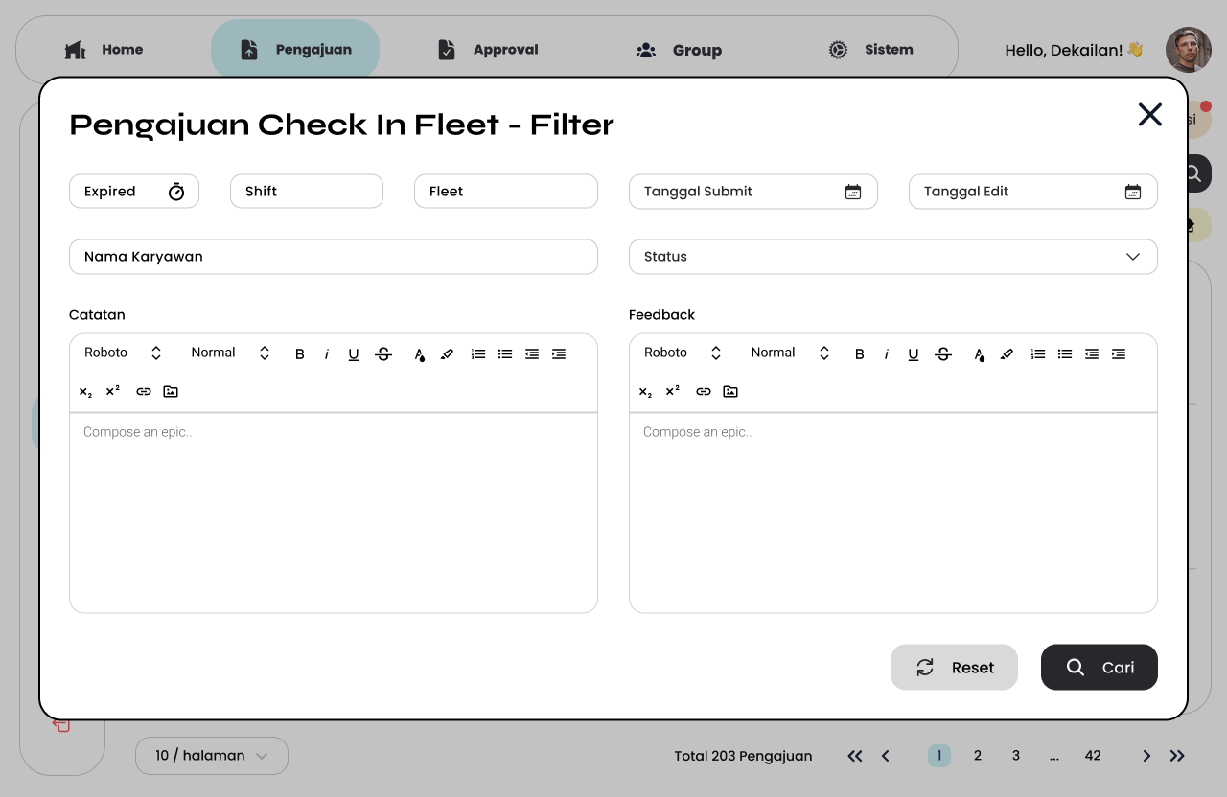Increase indent in the Catatan editor
The image size is (1227, 797).
click(x=559, y=354)
